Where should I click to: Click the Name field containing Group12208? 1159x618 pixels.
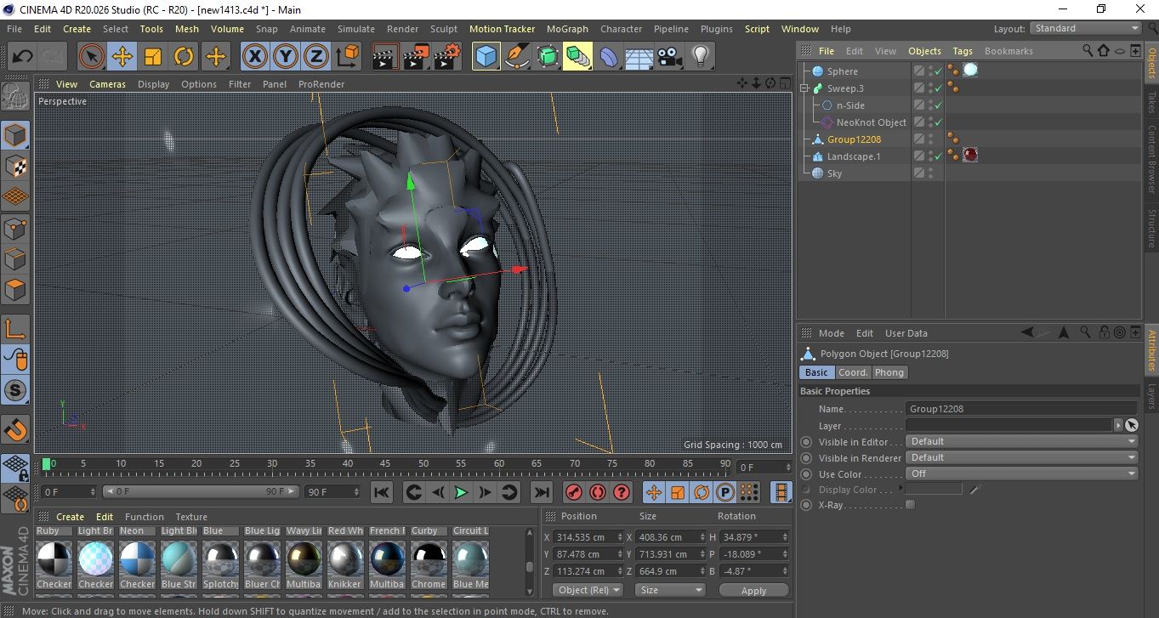[1020, 409]
